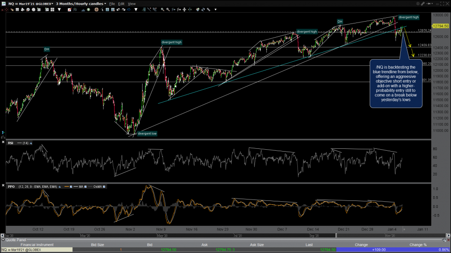This screenshot has height=253, width=451.
Task: Click the Financial Instrument column header
Action: pyautogui.click(x=37, y=245)
